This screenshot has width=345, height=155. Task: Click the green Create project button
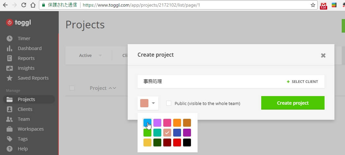293,103
